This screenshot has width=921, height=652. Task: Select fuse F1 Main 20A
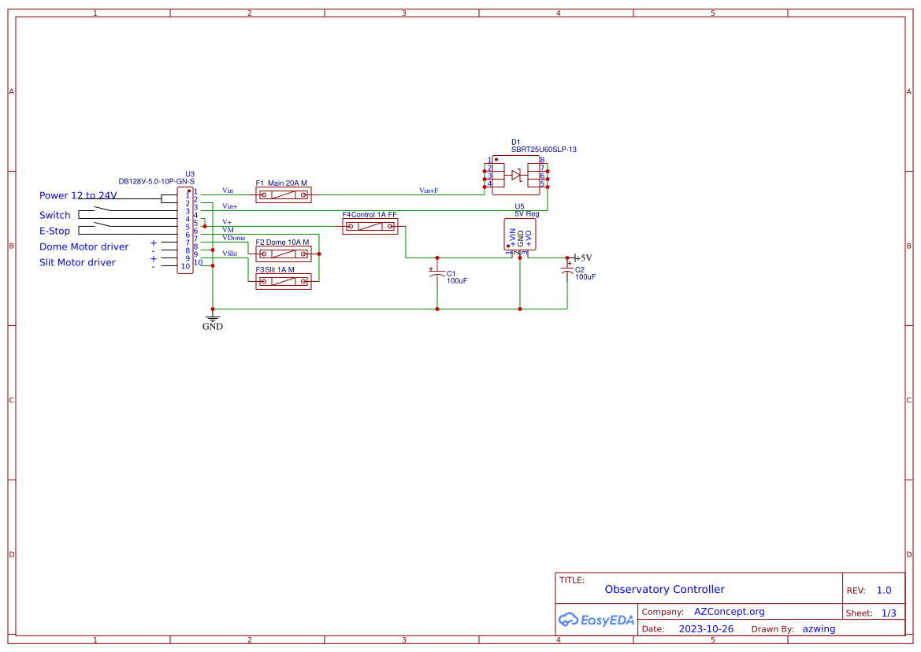coord(283,194)
